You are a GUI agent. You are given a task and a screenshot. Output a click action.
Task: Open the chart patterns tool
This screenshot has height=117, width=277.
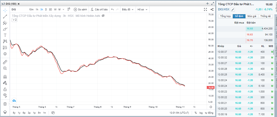point(5,41)
